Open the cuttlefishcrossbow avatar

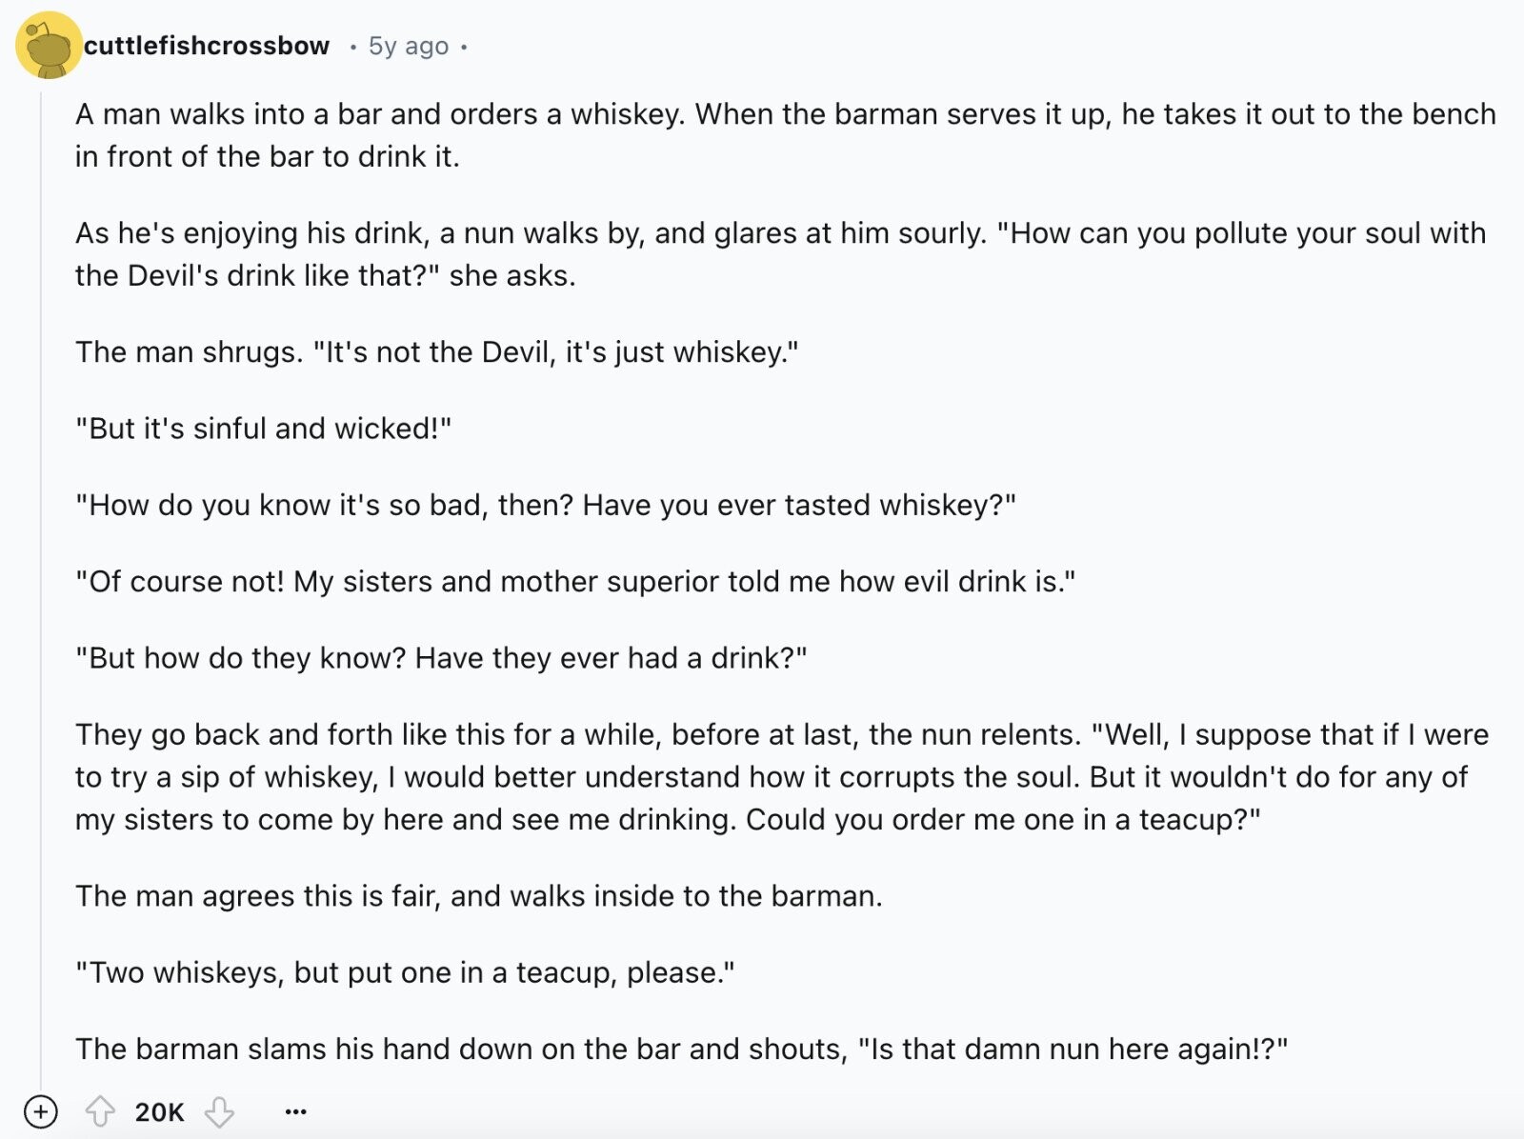pyautogui.click(x=48, y=46)
